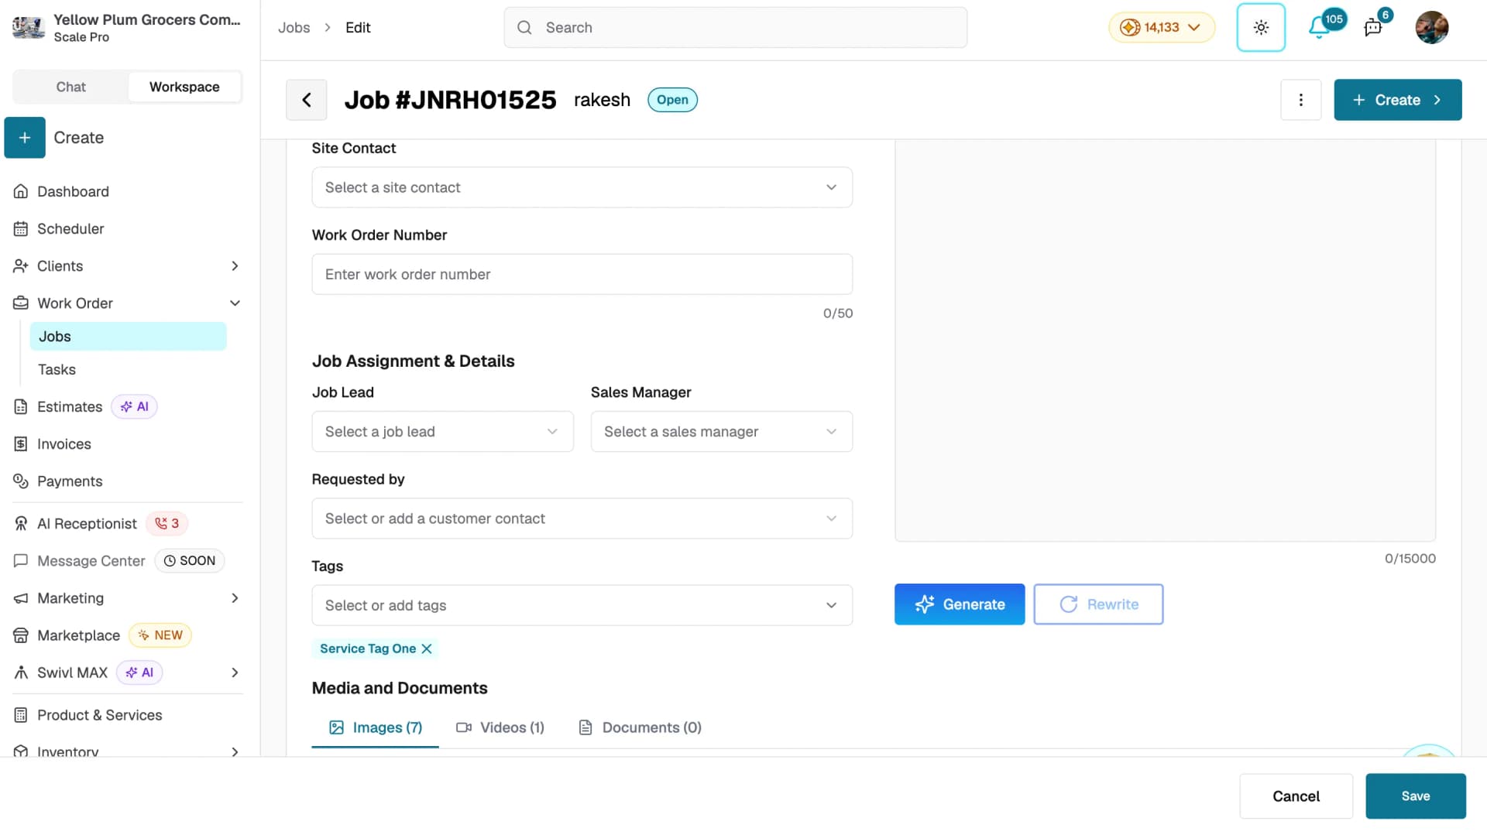
Task: Open the Requested by contact dropdown
Action: click(x=582, y=518)
